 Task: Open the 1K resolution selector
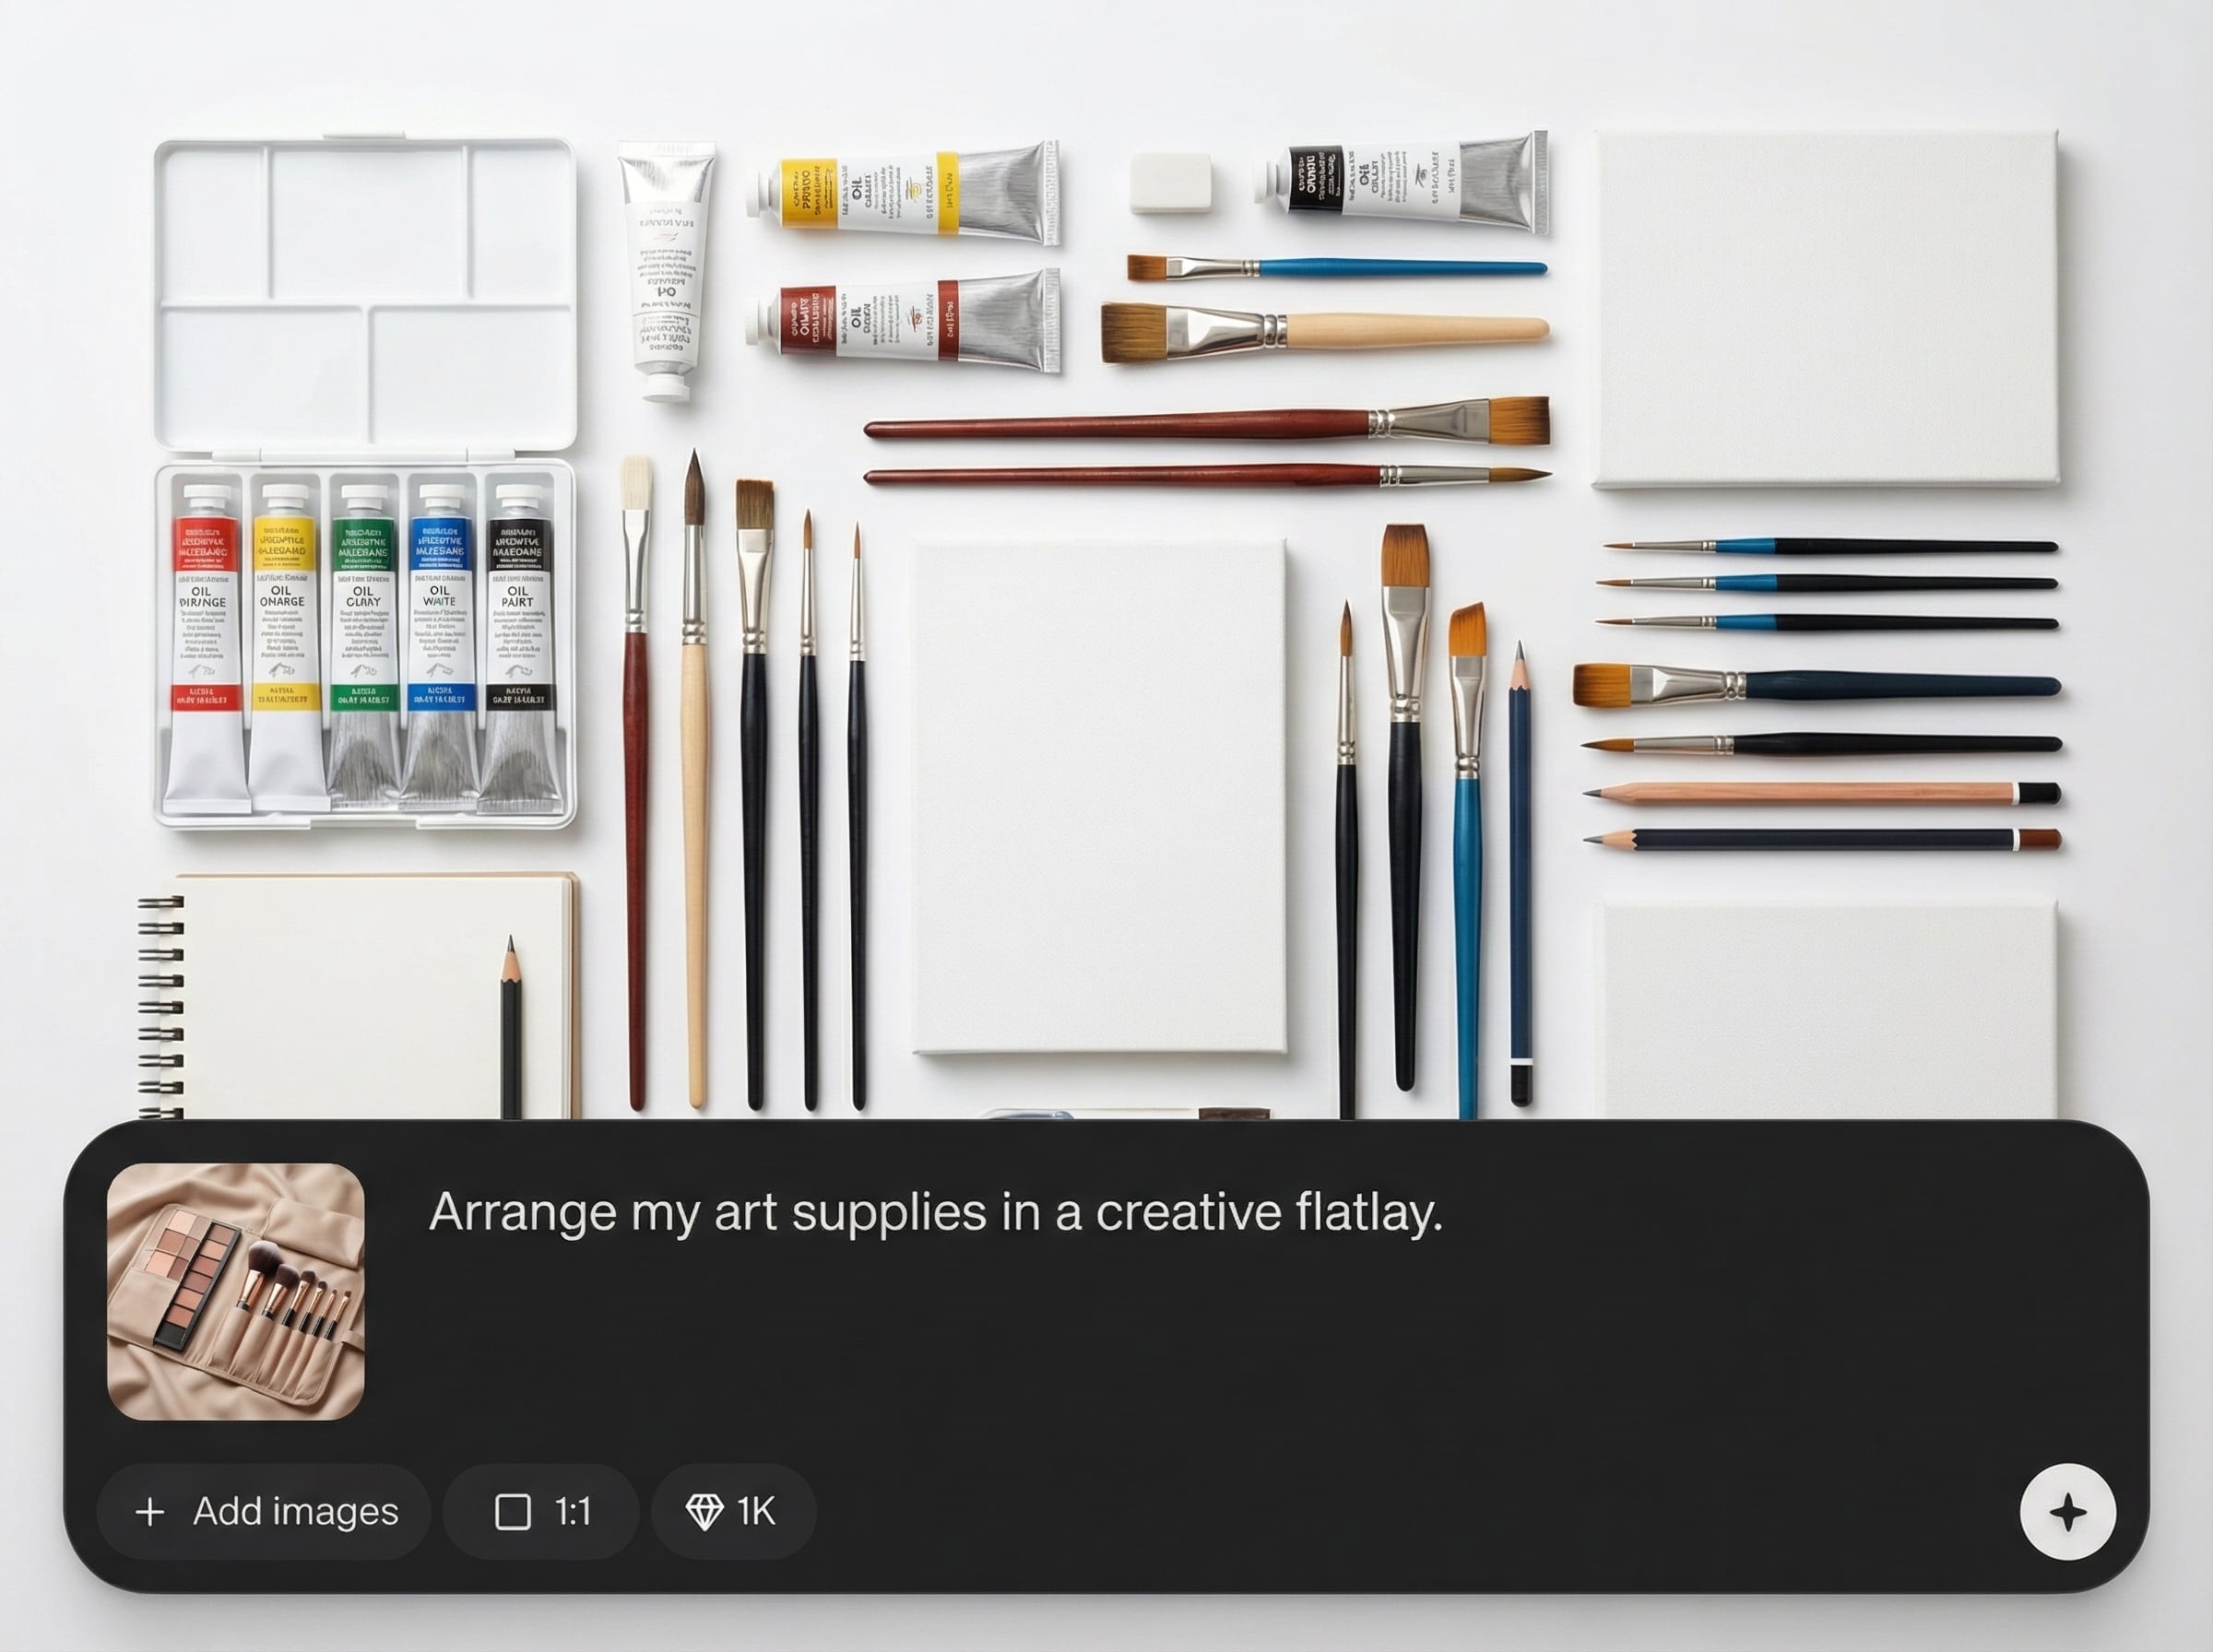click(x=733, y=1511)
